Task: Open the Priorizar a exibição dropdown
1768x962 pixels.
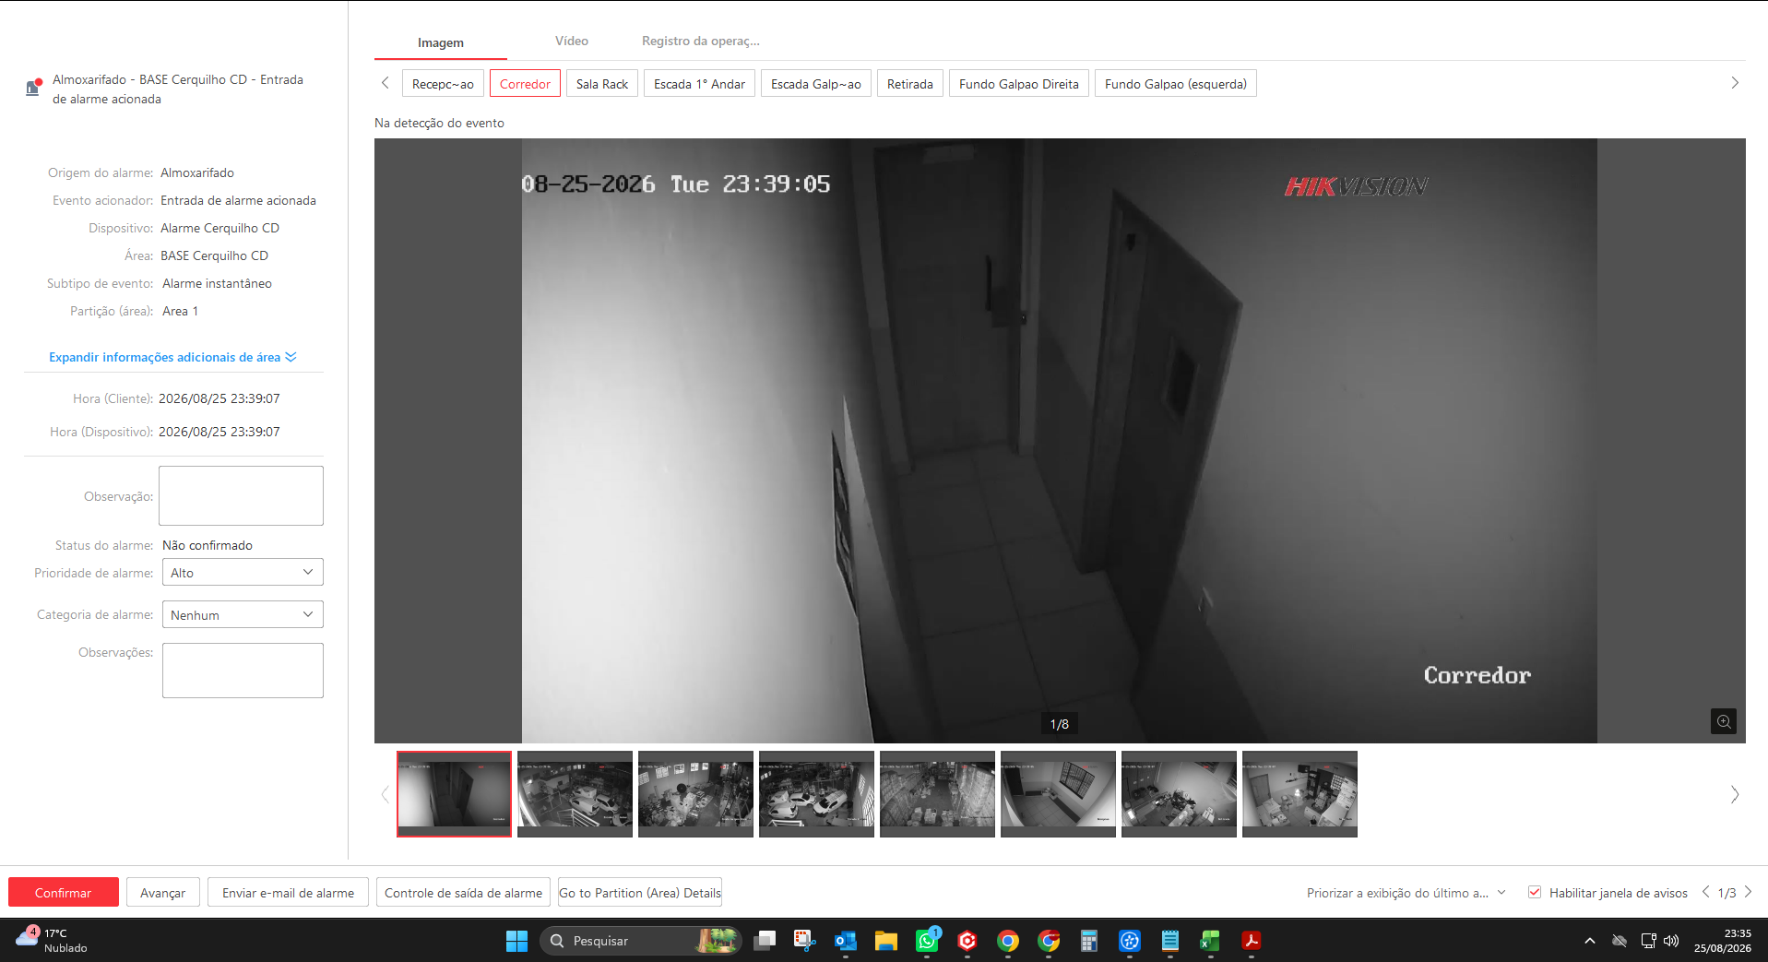Action: (x=1406, y=893)
